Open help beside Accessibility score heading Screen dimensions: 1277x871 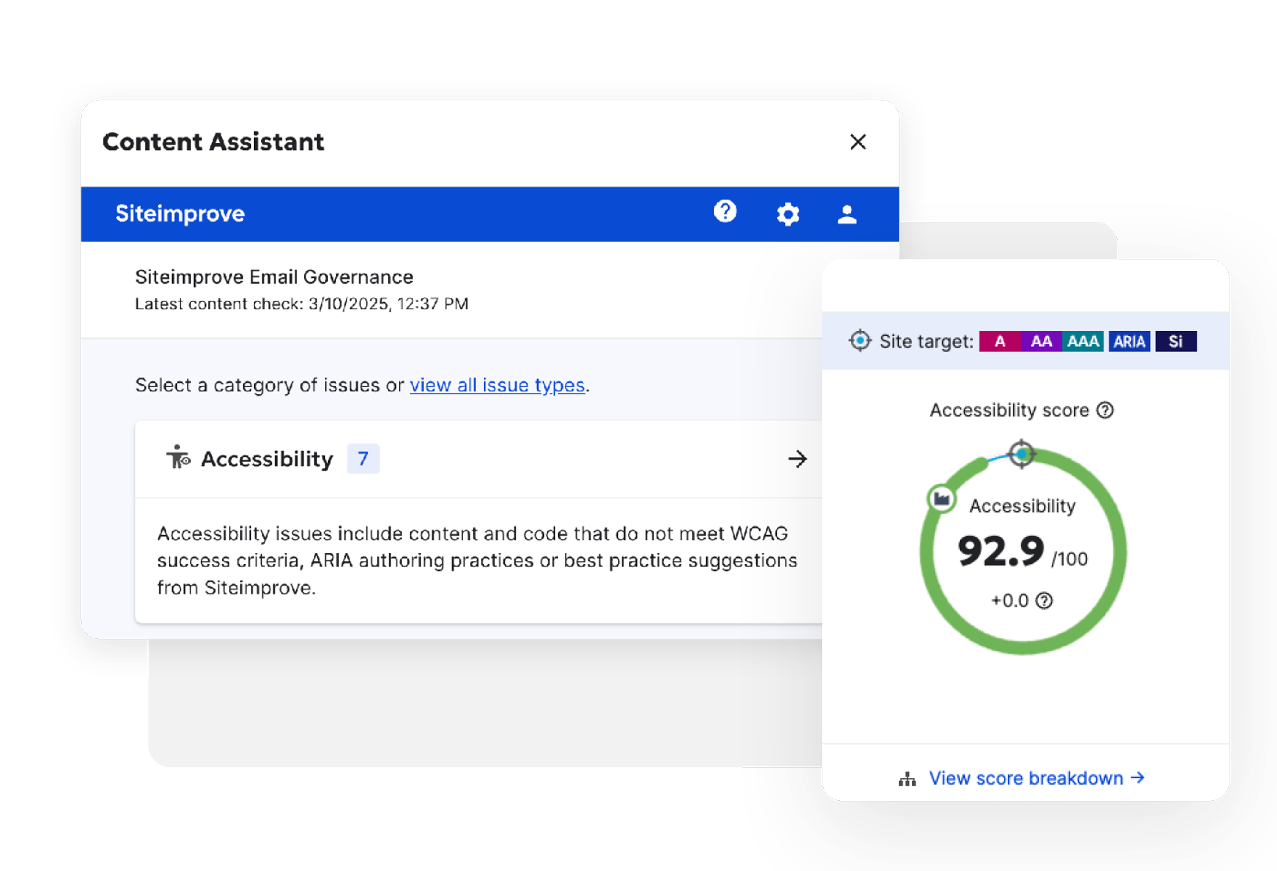click(x=1105, y=410)
